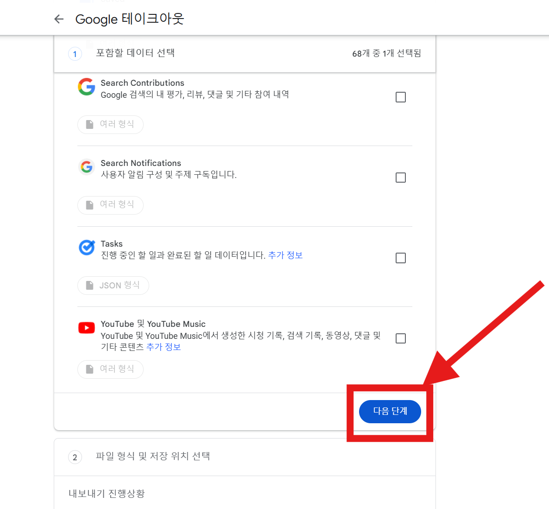Open 여러 형식 under Search Notifications
The height and width of the screenshot is (509, 549).
coord(110,205)
